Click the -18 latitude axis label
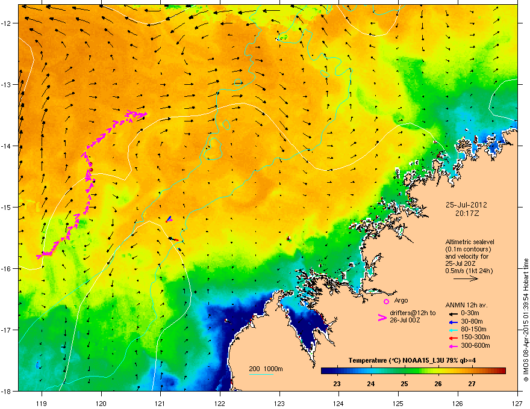530x409 pixels. pyautogui.click(x=7, y=391)
